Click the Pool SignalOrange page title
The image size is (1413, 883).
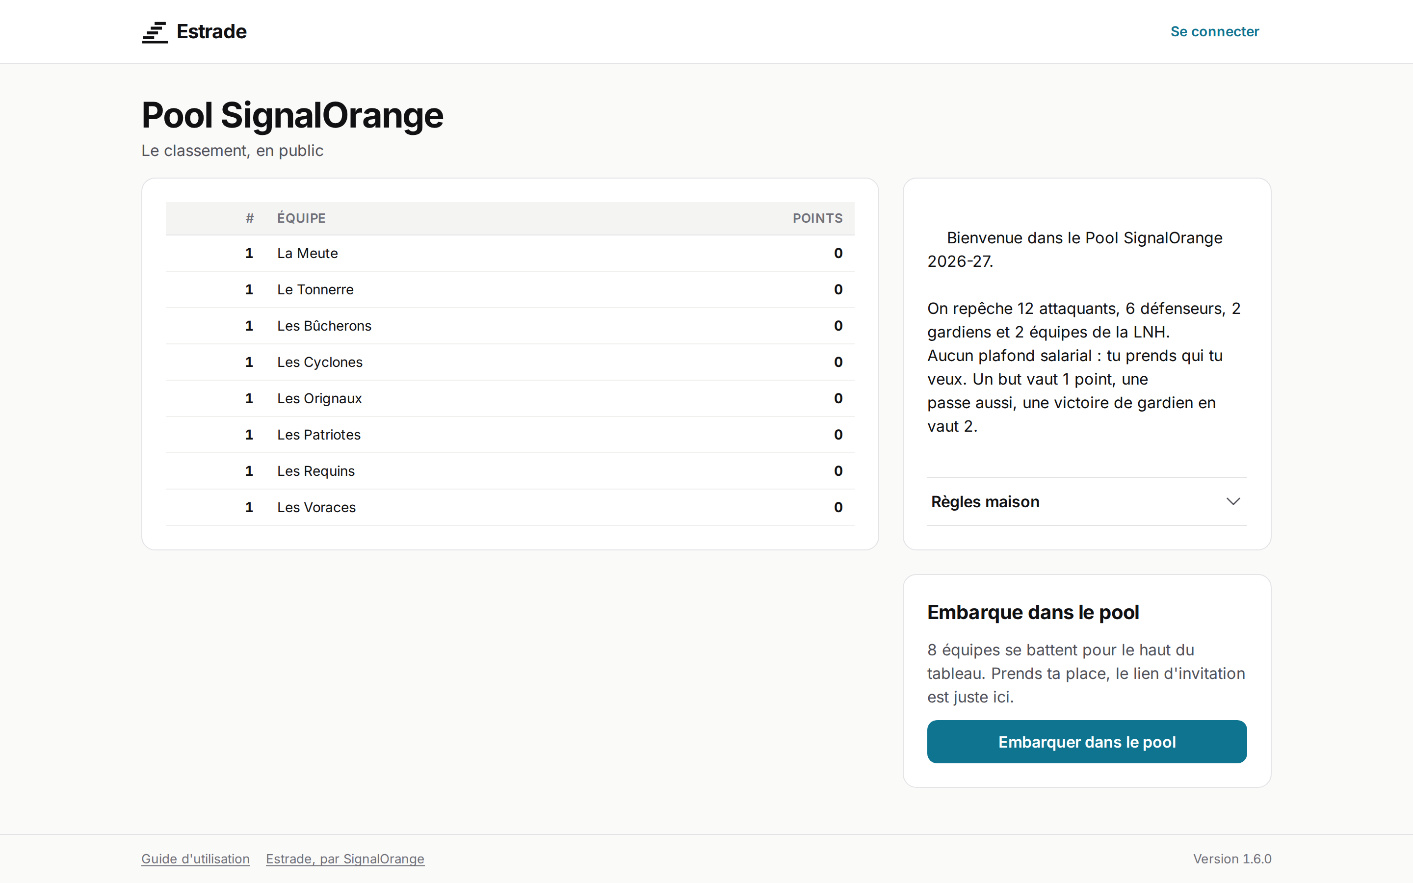click(292, 115)
